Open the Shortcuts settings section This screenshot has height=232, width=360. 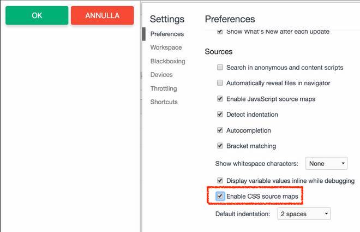click(x=164, y=102)
